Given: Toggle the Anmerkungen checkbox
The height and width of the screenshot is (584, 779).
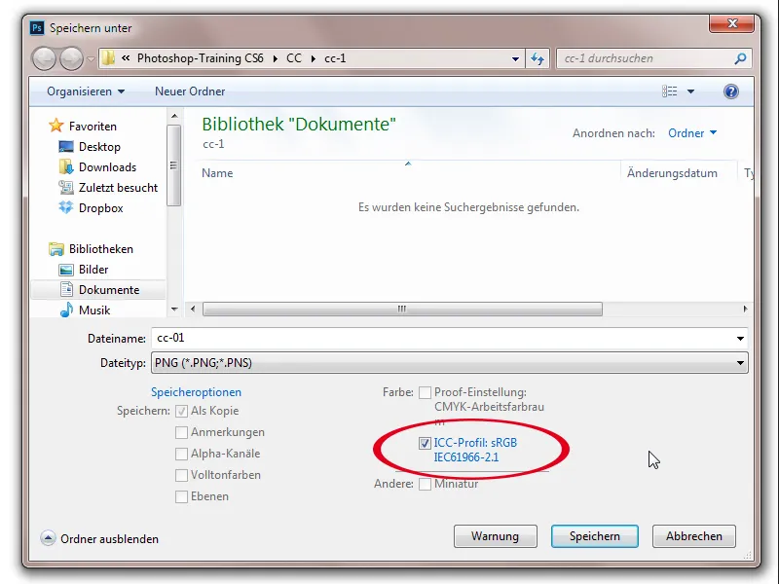Looking at the screenshot, I should click(181, 432).
